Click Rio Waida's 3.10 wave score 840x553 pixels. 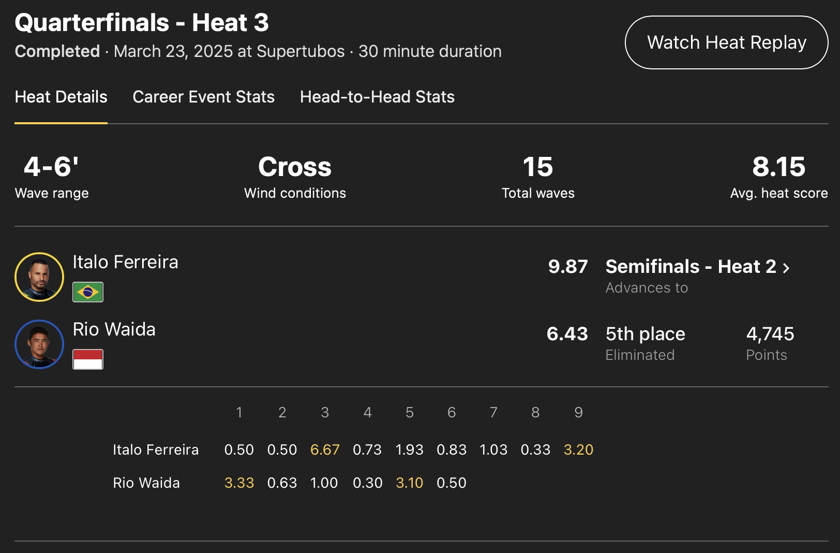pos(409,483)
